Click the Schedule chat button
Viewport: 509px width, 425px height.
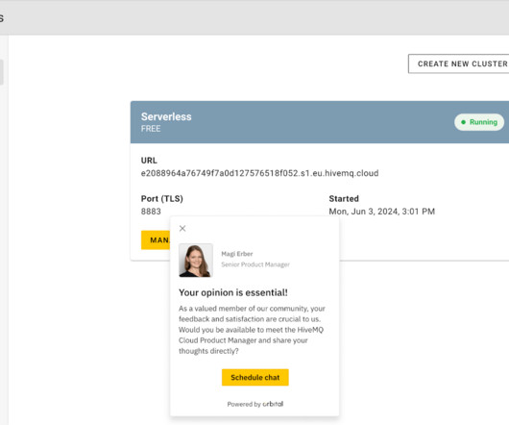point(255,377)
